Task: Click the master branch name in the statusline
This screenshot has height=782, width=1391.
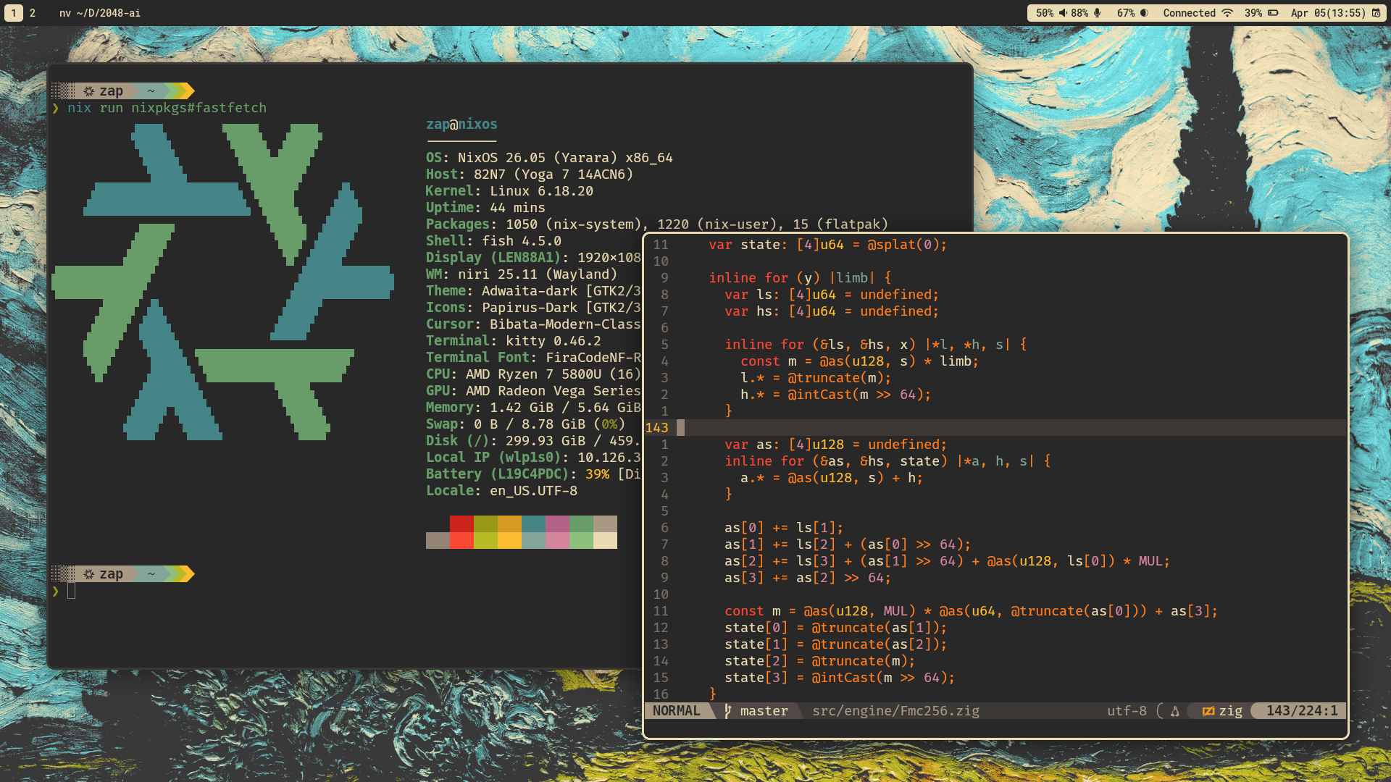Action: pos(764,711)
